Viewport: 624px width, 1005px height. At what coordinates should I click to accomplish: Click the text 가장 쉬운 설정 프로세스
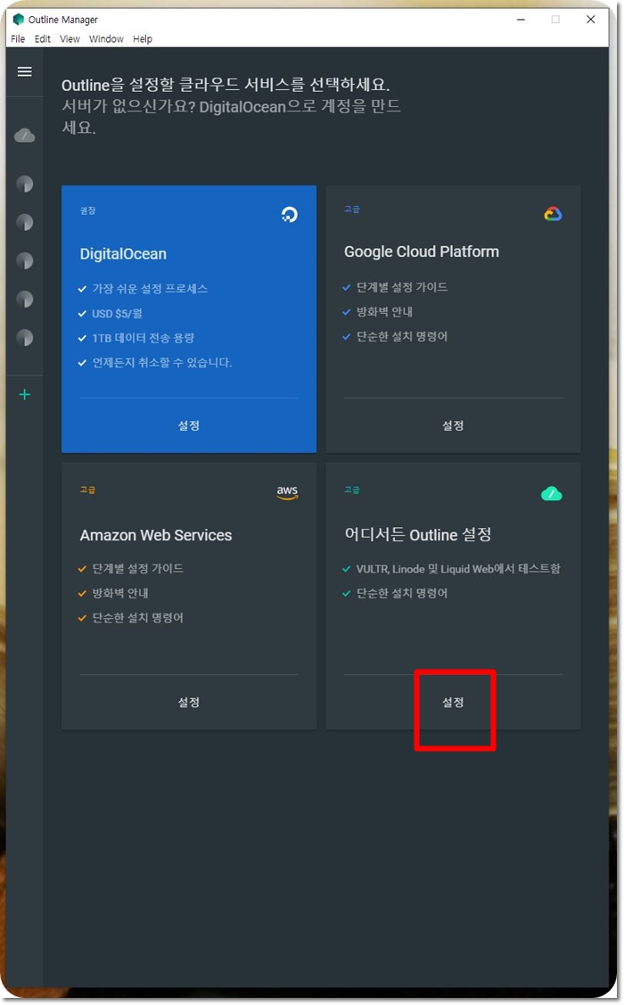pos(150,288)
